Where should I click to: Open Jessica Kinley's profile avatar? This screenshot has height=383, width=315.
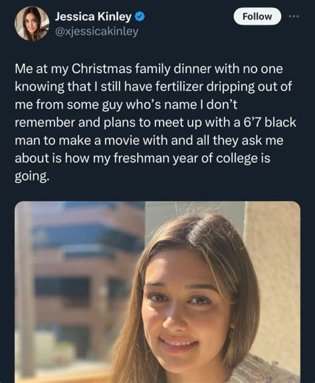32,24
